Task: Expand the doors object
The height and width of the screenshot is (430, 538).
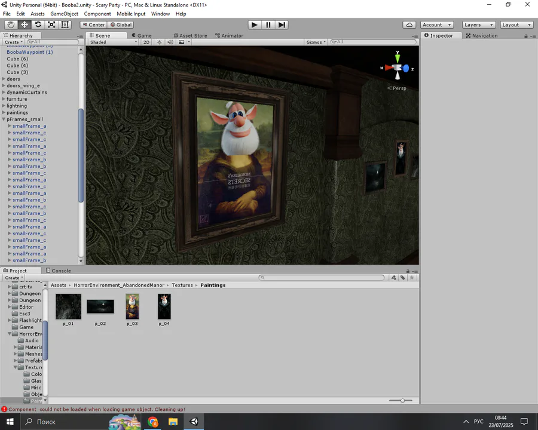Action: [x=4, y=79]
